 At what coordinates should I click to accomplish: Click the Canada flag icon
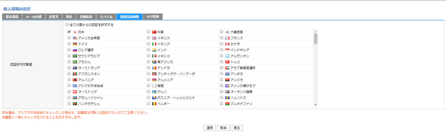(x=227, y=44)
